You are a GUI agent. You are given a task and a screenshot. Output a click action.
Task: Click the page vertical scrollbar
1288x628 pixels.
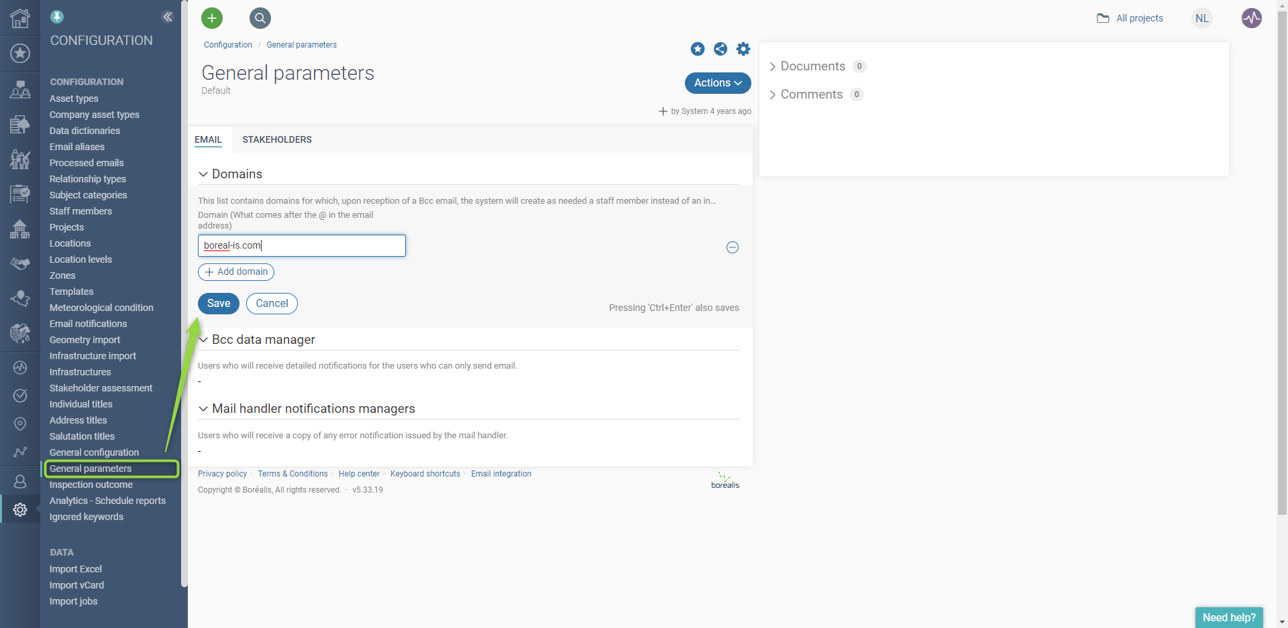1282,268
